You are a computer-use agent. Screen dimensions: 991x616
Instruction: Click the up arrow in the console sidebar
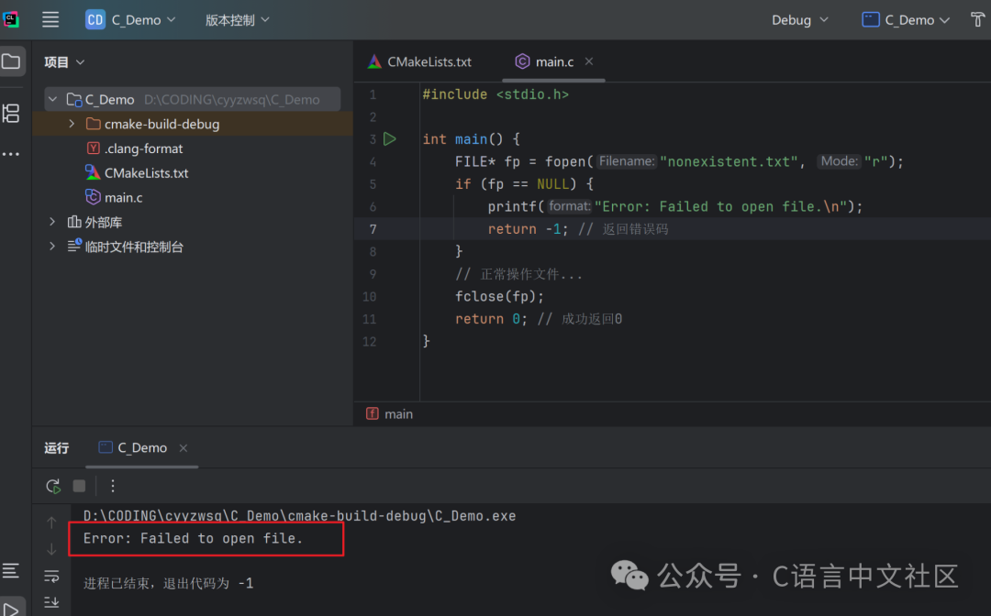51,522
